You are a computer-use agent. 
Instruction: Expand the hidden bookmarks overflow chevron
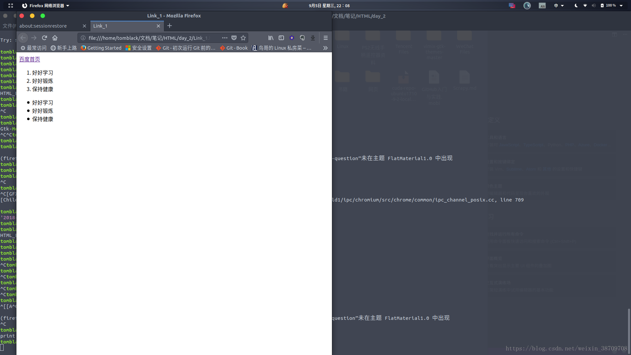point(325,48)
